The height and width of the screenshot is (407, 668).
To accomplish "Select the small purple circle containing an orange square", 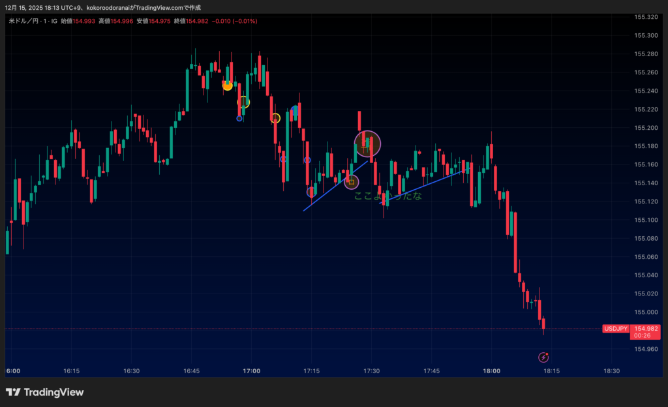I will (x=352, y=182).
